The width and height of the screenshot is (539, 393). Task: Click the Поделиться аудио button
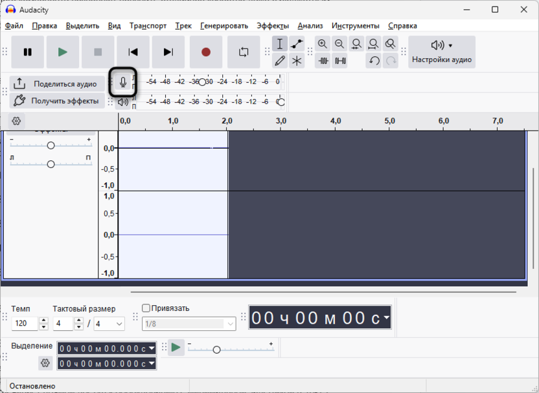(57, 84)
